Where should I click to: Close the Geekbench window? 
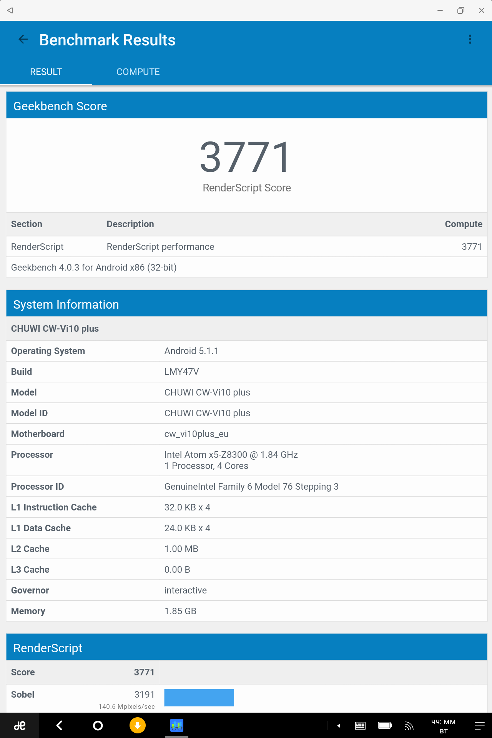(481, 10)
